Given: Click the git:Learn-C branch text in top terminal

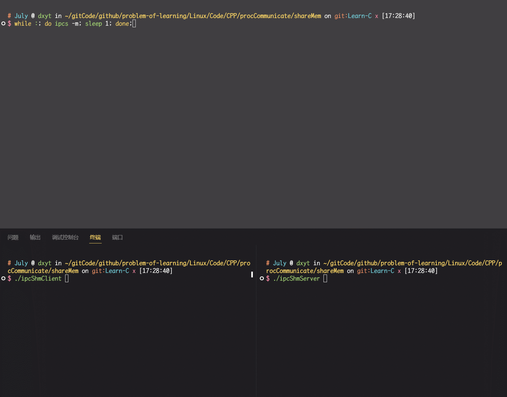Looking at the screenshot, I should (x=353, y=16).
